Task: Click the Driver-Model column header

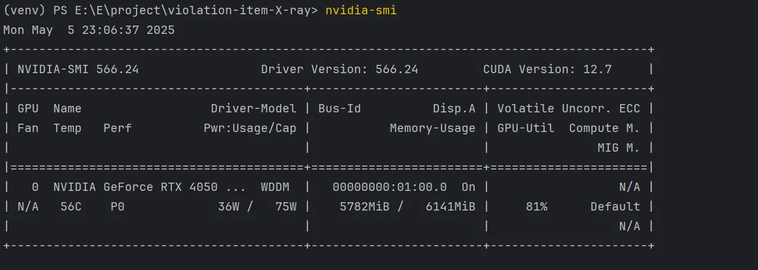Action: 253,108
